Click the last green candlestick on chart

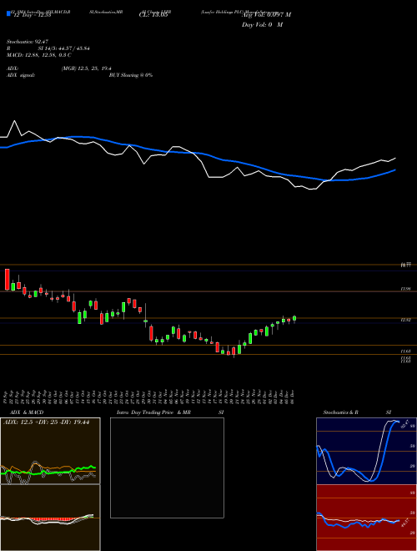[294, 318]
